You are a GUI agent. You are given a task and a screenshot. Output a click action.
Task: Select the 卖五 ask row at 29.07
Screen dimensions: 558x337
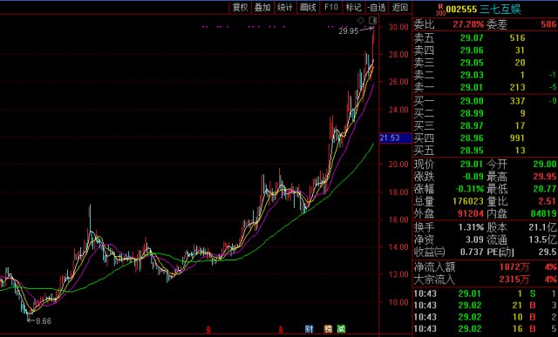click(485, 38)
